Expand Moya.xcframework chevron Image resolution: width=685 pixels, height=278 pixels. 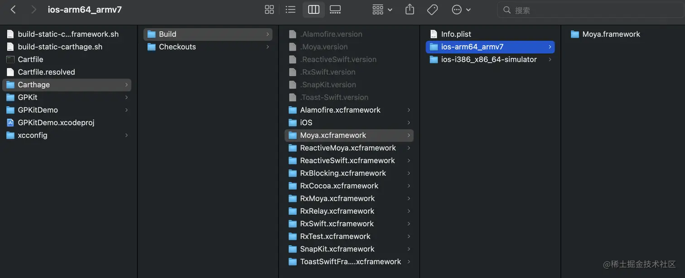409,135
